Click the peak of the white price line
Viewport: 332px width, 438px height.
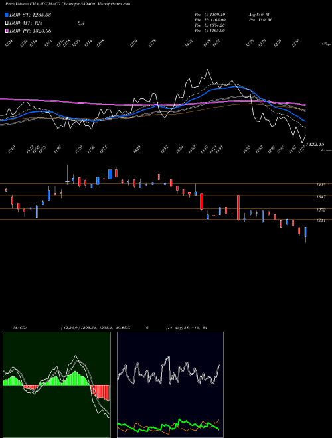pyautogui.click(x=207, y=70)
